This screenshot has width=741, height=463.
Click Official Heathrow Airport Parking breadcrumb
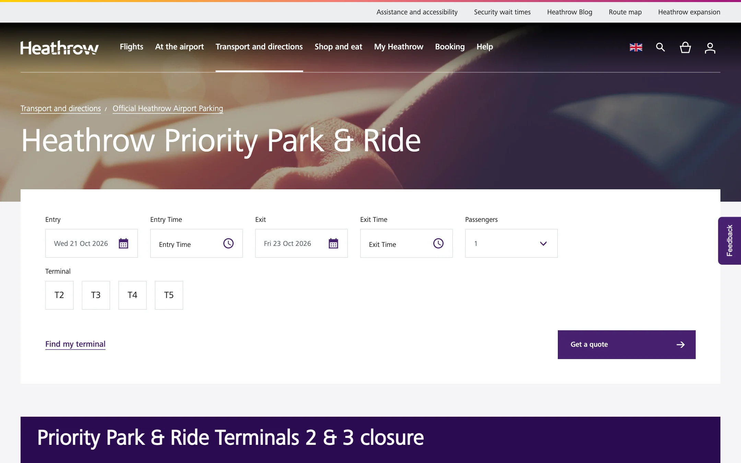(x=168, y=108)
